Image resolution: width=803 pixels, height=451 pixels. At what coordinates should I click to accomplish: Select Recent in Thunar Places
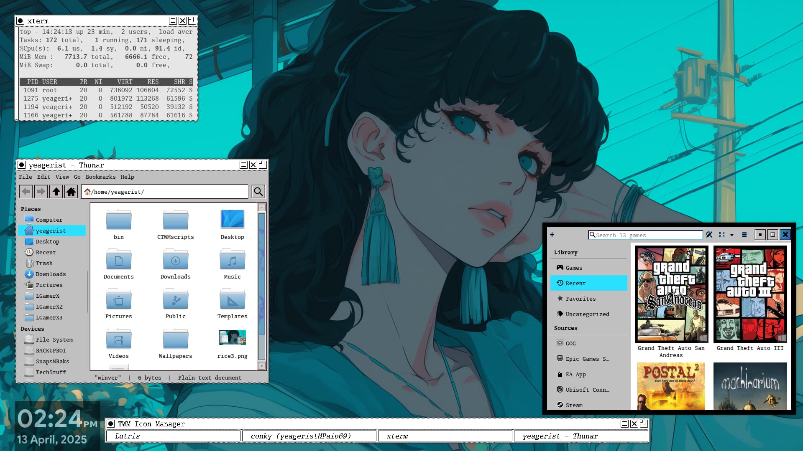(x=52, y=252)
